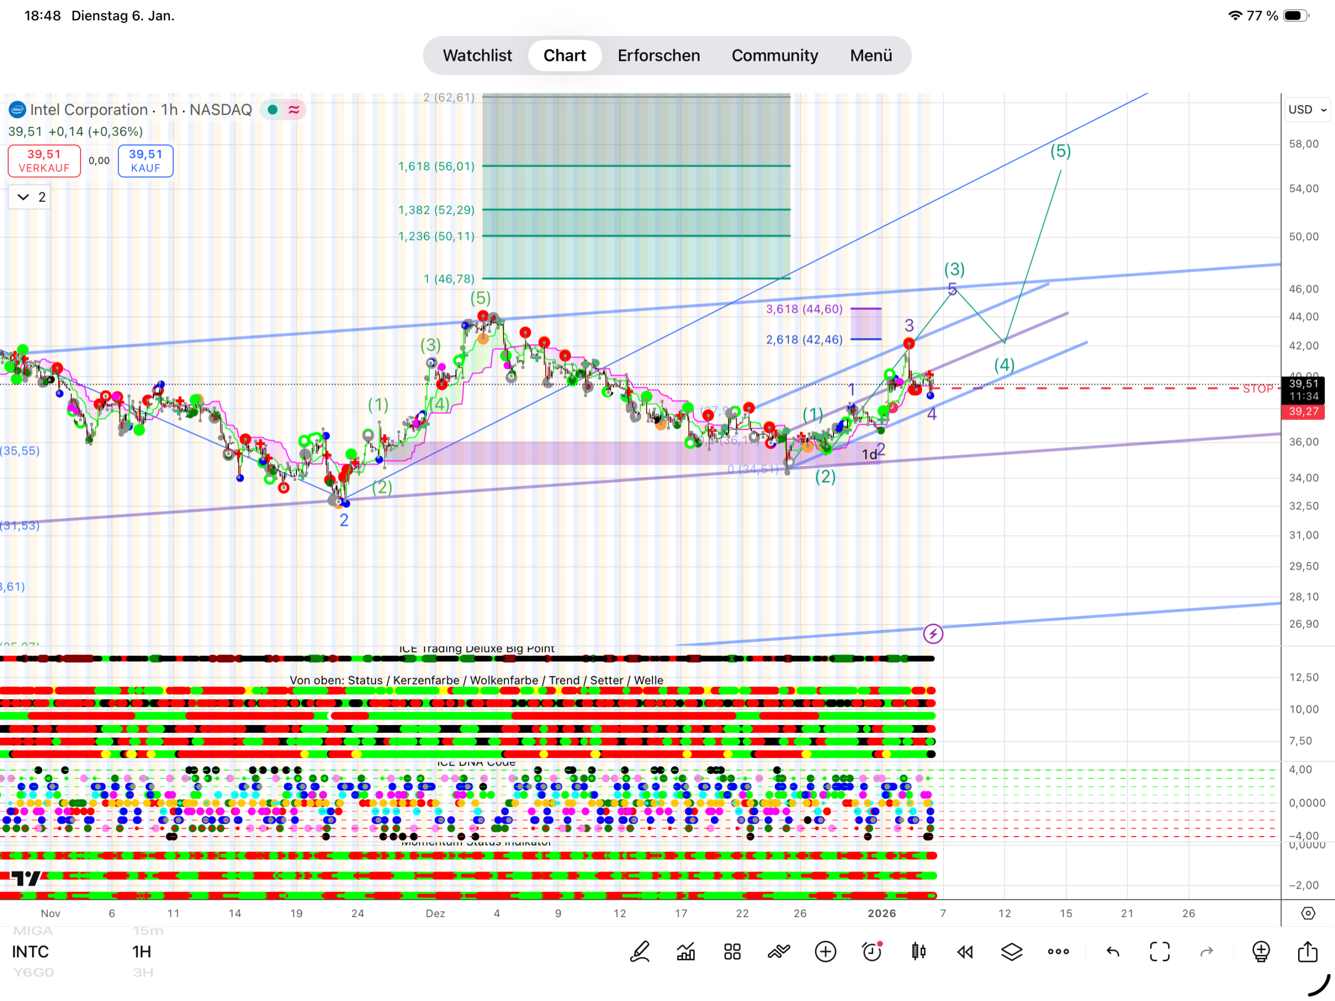Expand the collapsed indicators legend chevron
1335x1001 pixels.
23,198
